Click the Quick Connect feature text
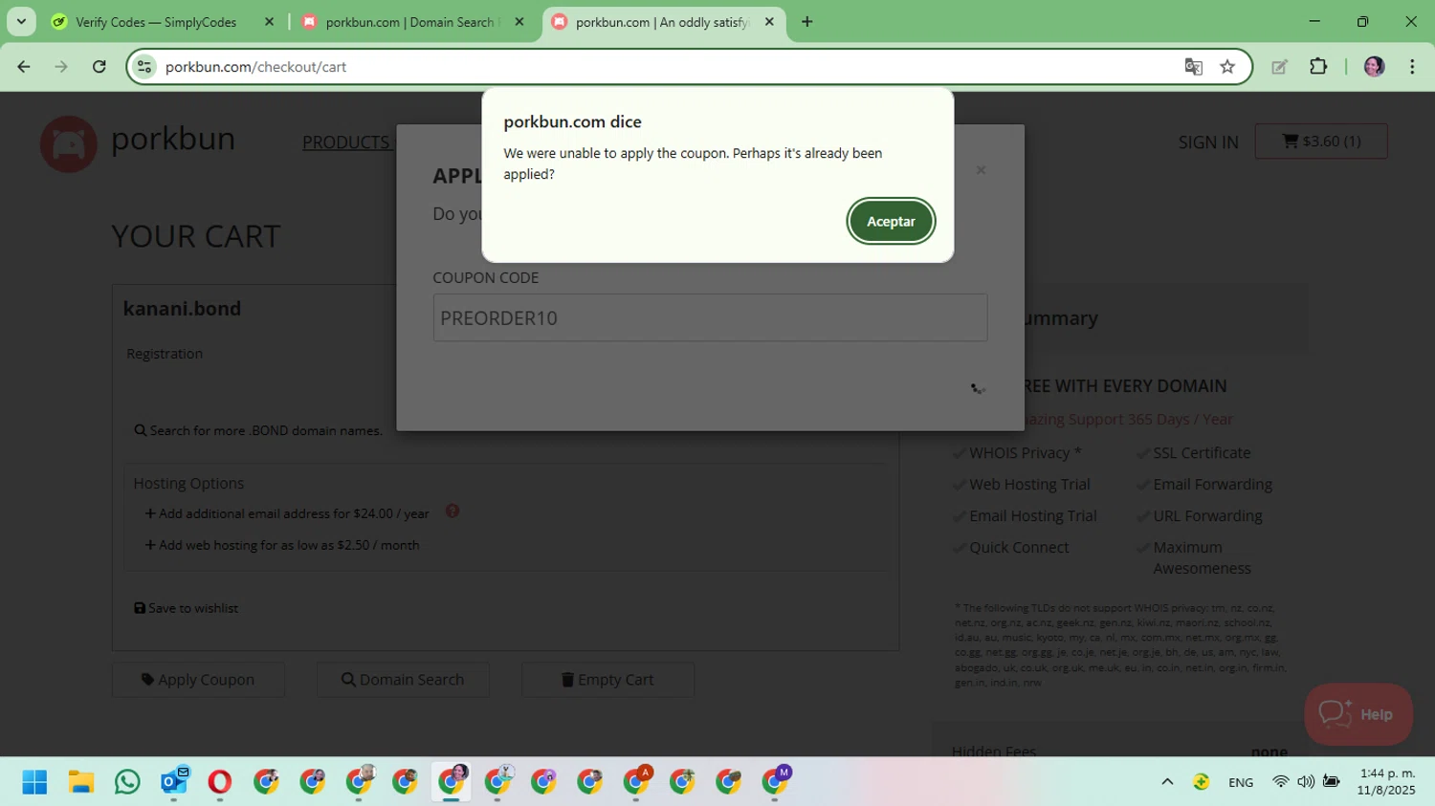The image size is (1435, 806). click(1019, 548)
